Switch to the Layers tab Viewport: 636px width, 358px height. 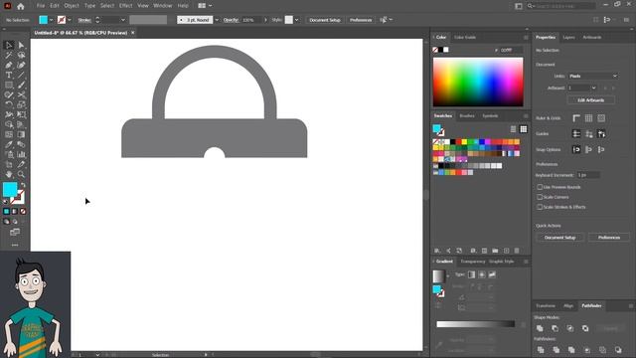pyautogui.click(x=568, y=38)
